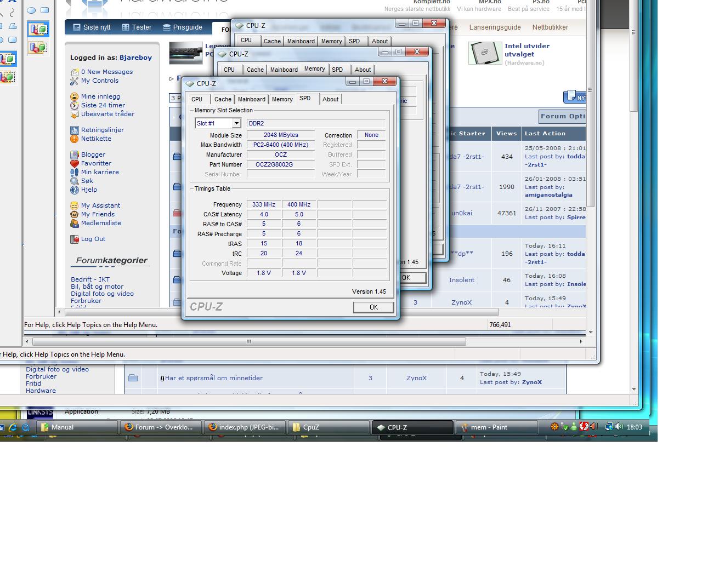Click the icon beside Medlemsliste
702x561 pixels.
[x=75, y=223]
